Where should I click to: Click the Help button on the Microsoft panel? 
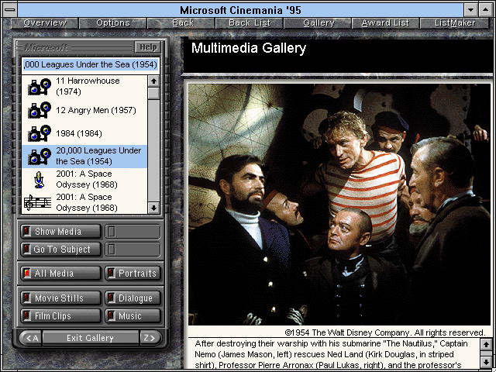(x=148, y=47)
